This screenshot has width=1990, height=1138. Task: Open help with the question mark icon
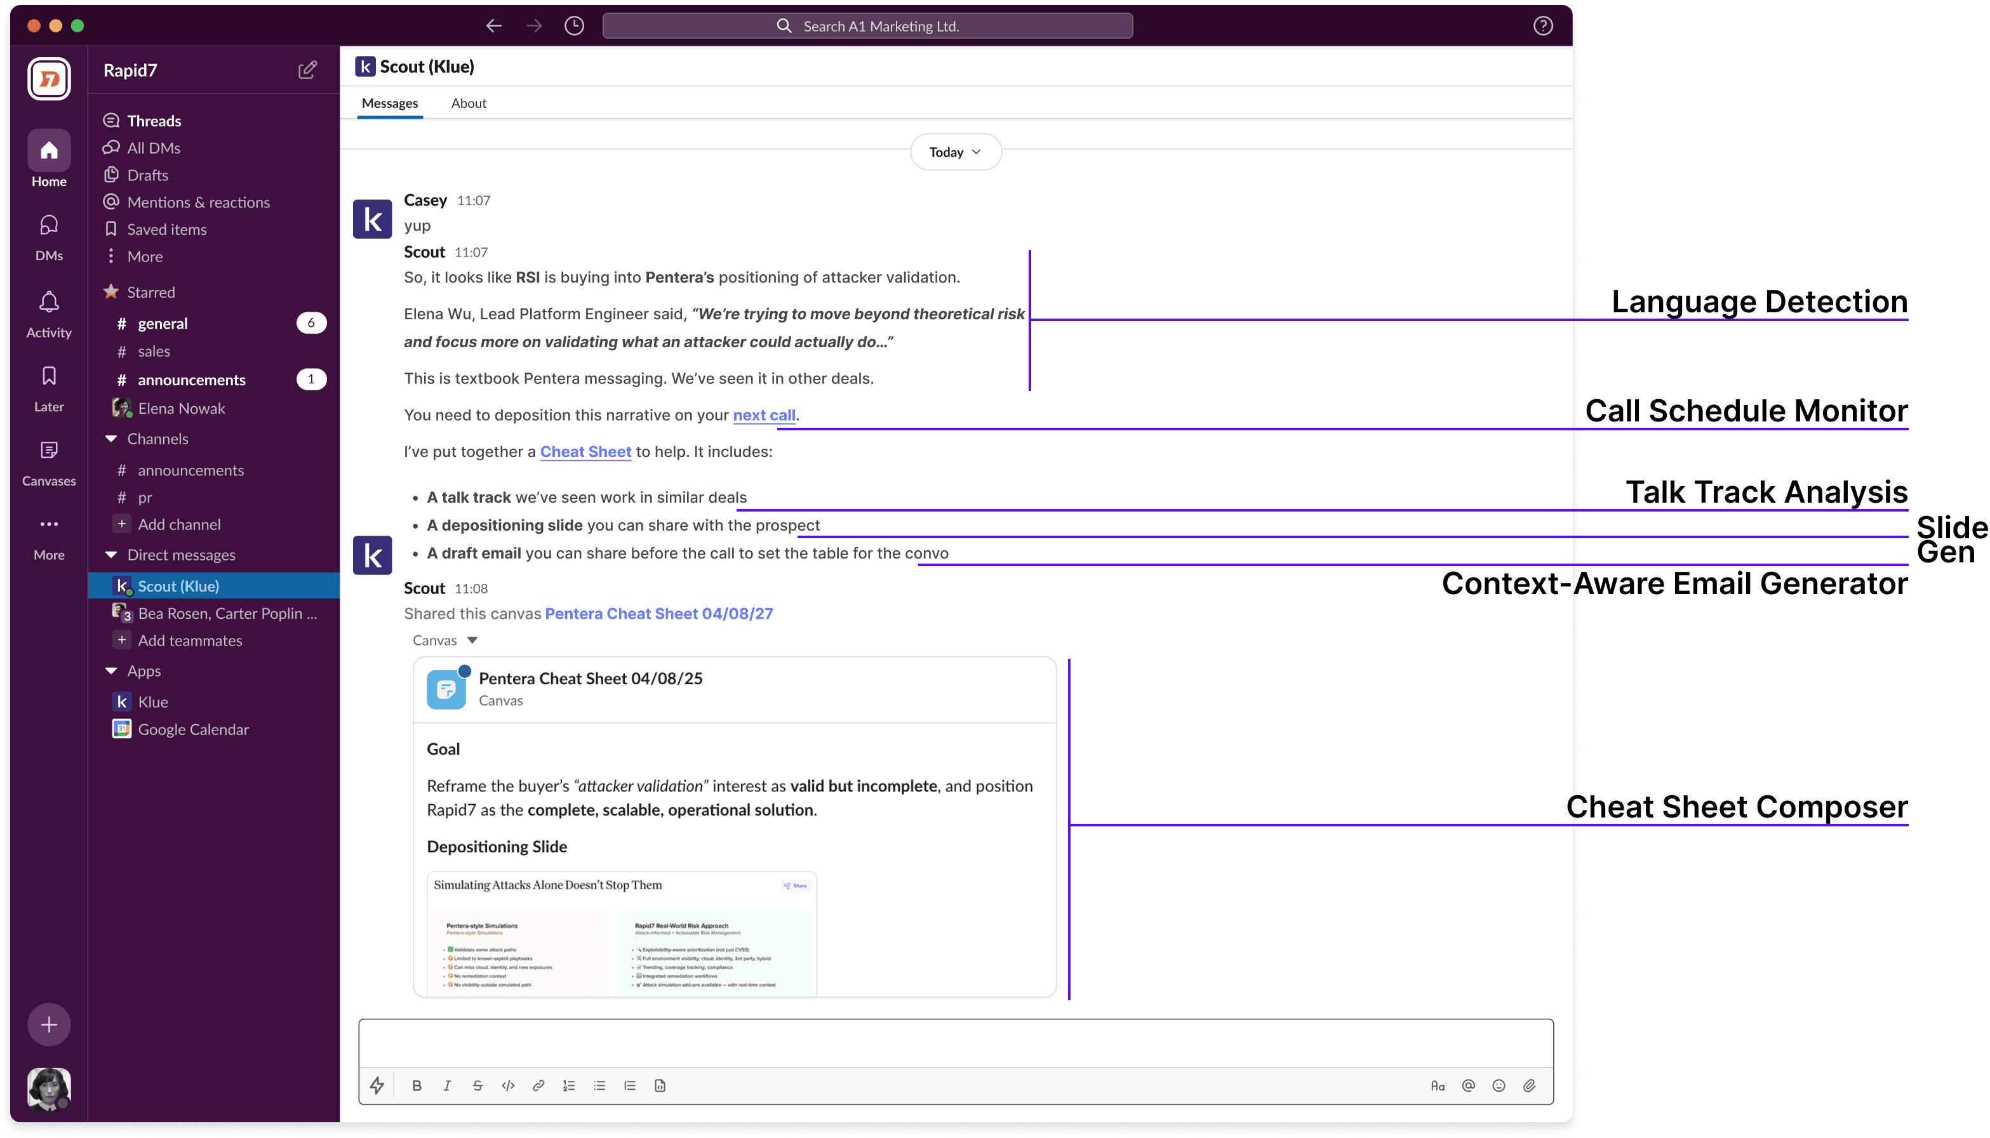click(1543, 26)
